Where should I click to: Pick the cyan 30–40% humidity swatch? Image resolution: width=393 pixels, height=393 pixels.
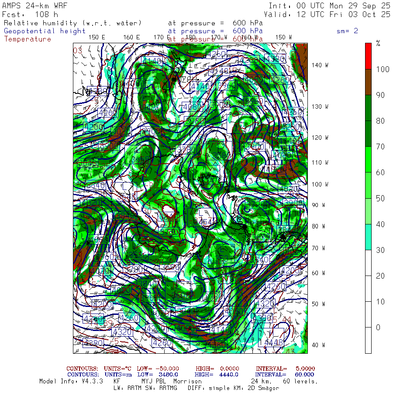click(368, 237)
